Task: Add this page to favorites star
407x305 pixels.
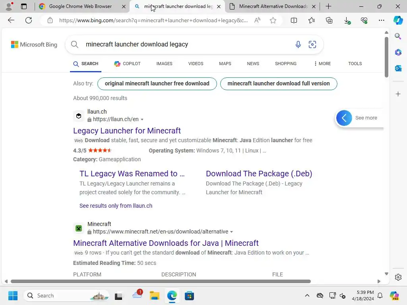Action: coord(273,20)
